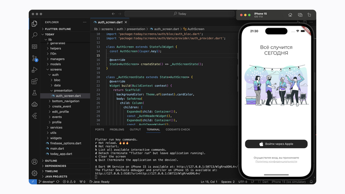The width and height of the screenshot is (345, 194).
Task: Click Java: Ready in status bar
Action: [100, 182]
